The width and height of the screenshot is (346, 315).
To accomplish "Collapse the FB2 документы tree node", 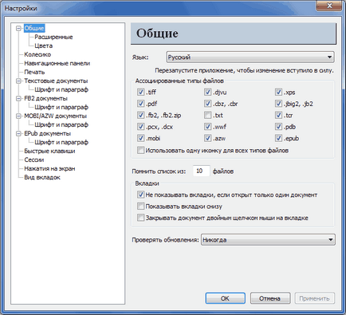I will (18, 98).
